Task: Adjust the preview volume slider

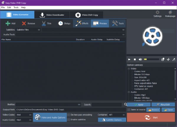Action: tap(151, 59)
